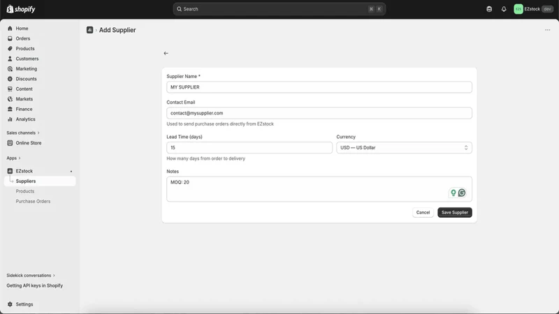Click the green lightbulb icon in Notes

[x=453, y=193]
